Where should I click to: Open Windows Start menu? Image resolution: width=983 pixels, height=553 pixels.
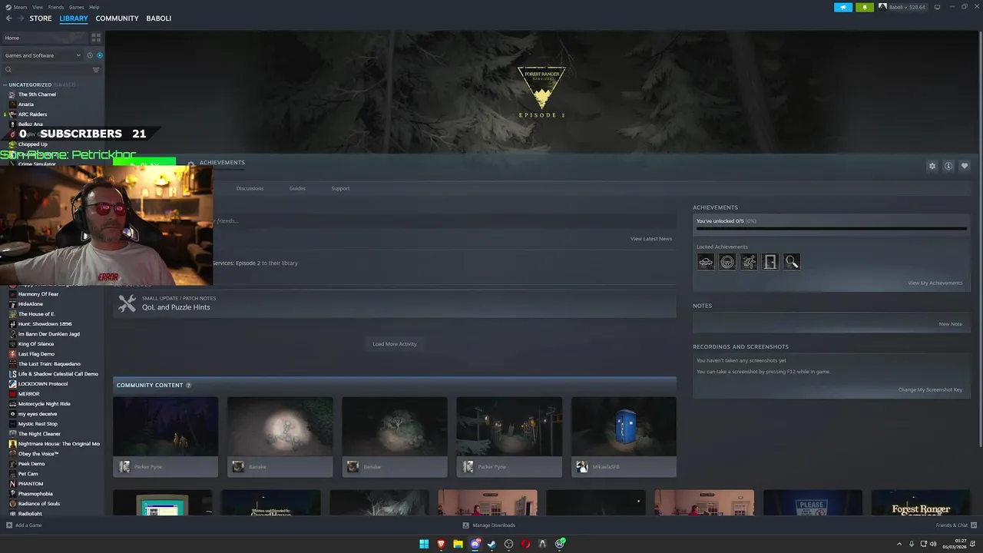(x=424, y=544)
